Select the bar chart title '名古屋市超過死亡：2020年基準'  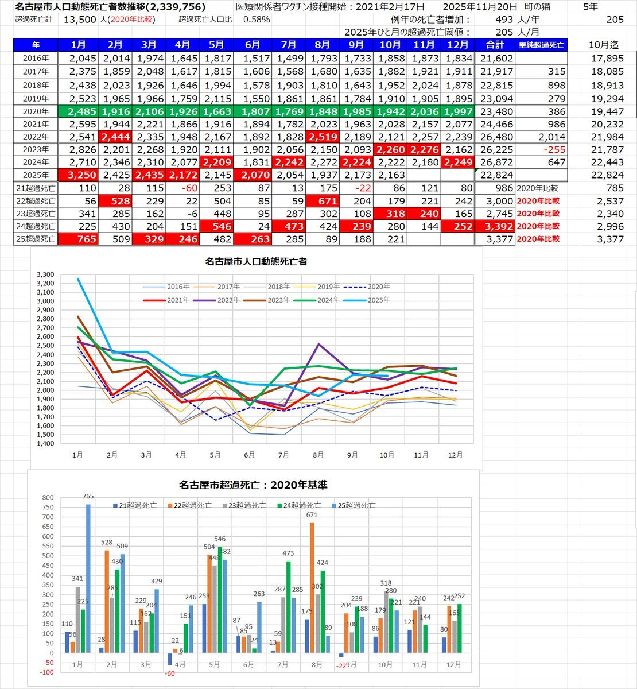point(253,485)
